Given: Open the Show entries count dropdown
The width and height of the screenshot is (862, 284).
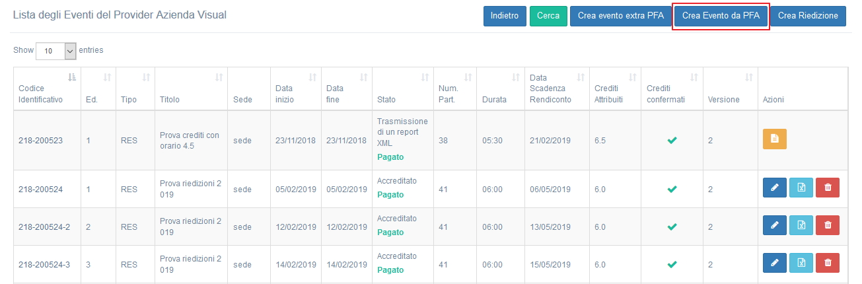Looking at the screenshot, I should 56,51.
